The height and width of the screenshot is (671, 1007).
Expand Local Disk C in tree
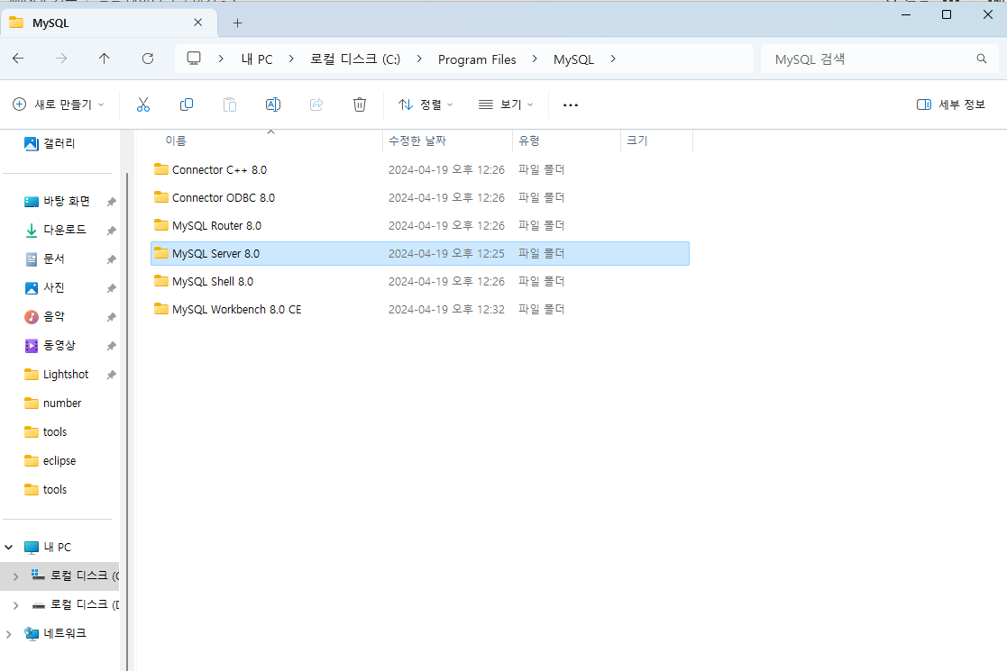(16, 576)
